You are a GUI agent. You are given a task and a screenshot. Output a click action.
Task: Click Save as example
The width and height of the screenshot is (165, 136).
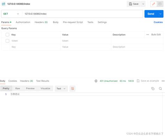tap(148, 81)
